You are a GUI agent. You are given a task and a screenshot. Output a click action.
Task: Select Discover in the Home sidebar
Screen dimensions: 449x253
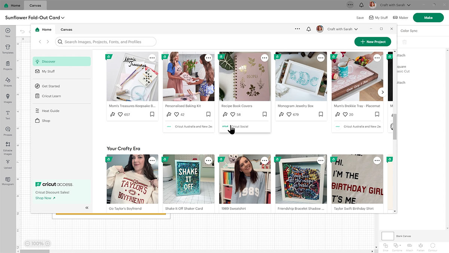coord(62,61)
